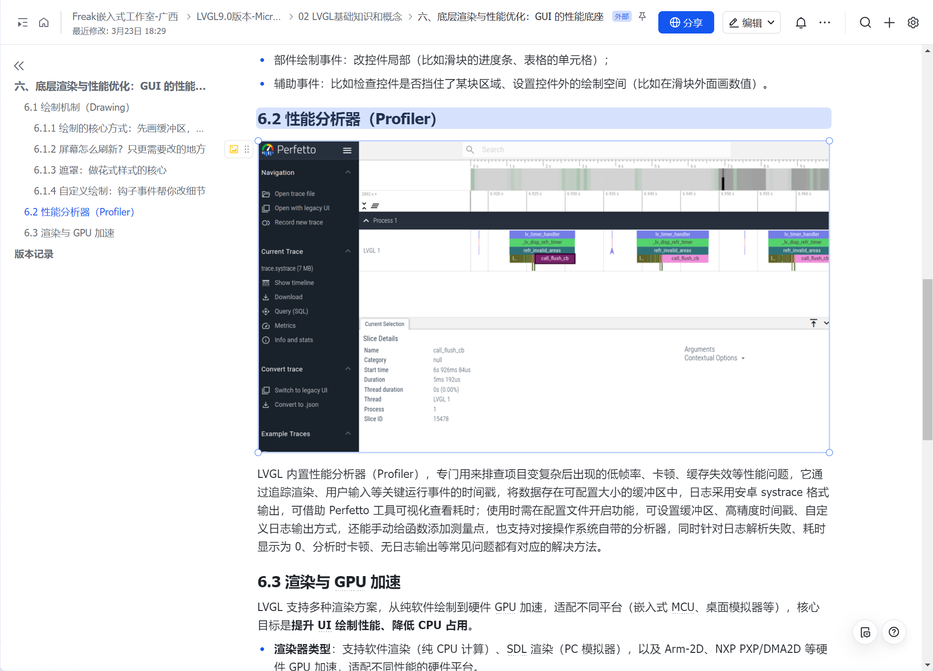Open Freak嵌入式工作室-广西 breadcrumb
Viewport: 933px width, 671px height.
pos(125,17)
